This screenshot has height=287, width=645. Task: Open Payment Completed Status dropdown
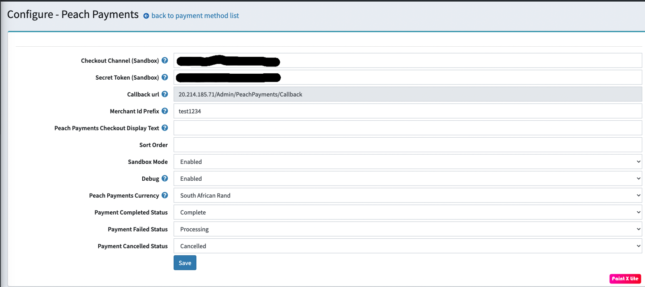pos(408,213)
